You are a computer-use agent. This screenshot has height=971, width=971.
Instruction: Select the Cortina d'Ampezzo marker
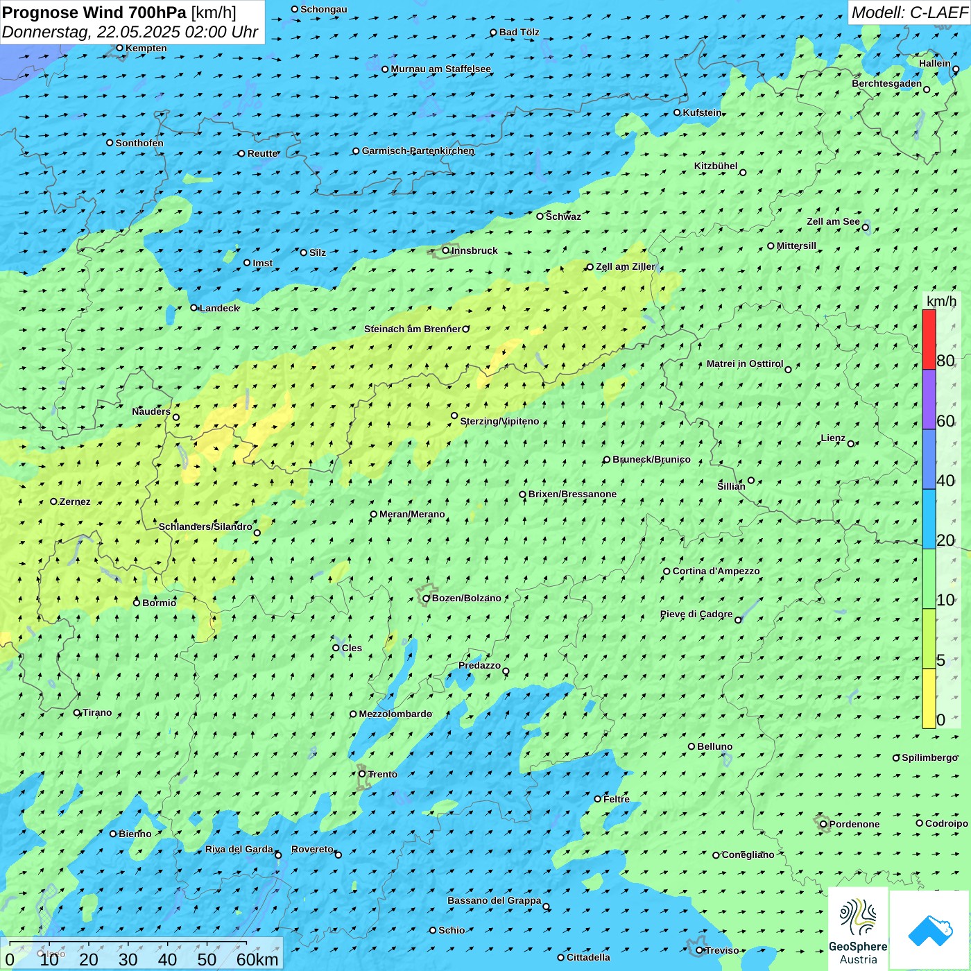(x=667, y=572)
